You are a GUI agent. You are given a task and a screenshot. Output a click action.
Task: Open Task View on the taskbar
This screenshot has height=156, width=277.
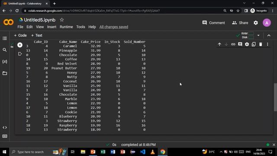pos(73,152)
